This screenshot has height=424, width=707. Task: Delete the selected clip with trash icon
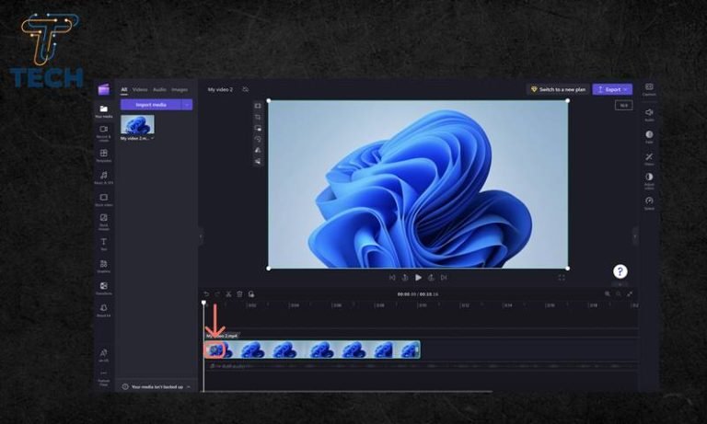pos(240,294)
